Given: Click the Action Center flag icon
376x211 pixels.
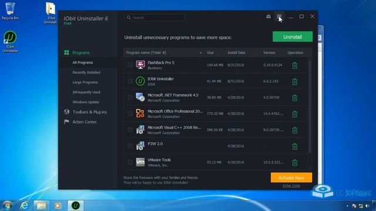Looking at the screenshot, I should pos(66,122).
